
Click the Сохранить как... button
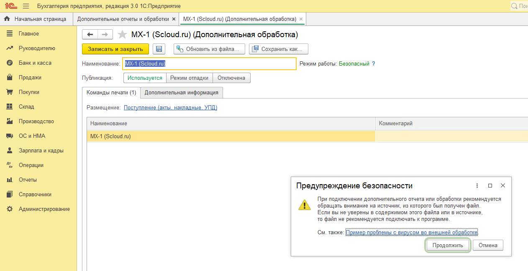coord(279,49)
